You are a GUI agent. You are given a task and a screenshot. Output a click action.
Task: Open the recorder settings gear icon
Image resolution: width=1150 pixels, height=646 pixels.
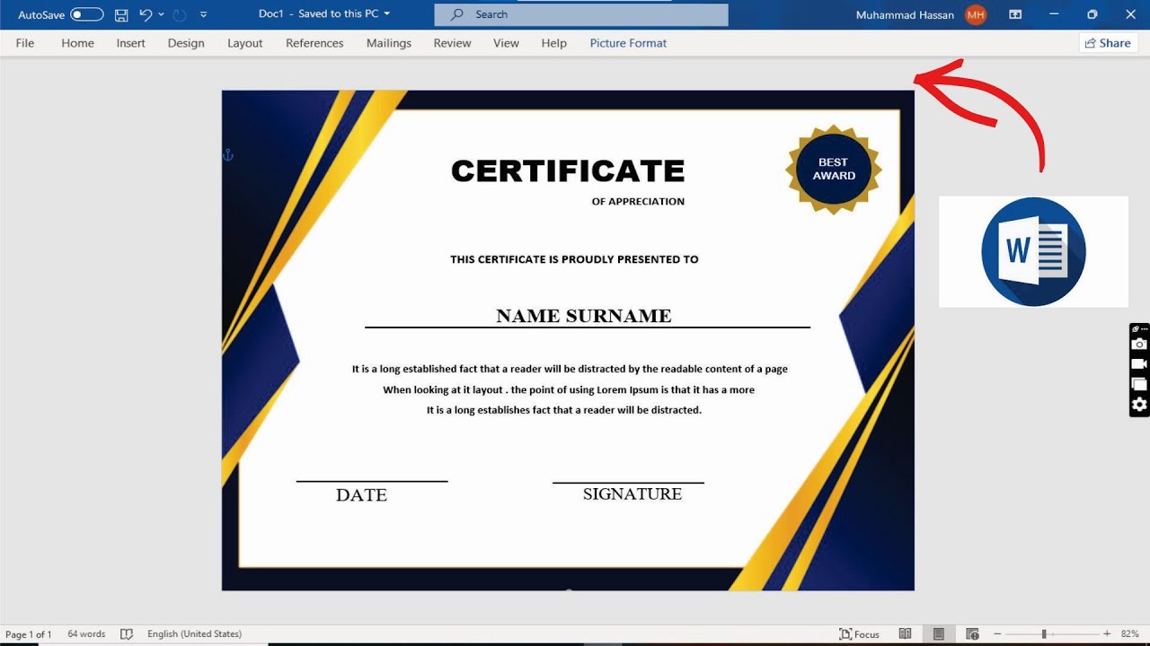pos(1139,405)
